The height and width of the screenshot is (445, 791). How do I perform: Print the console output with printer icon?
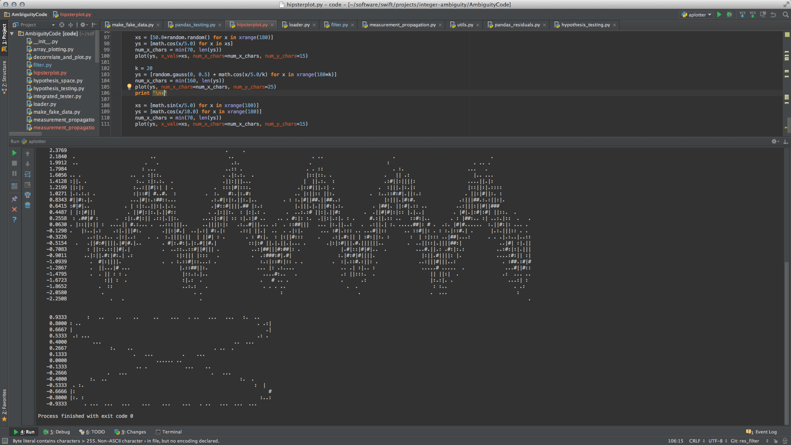click(28, 195)
